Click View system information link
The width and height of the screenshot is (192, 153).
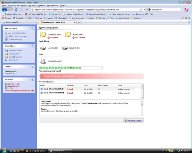tap(17, 33)
